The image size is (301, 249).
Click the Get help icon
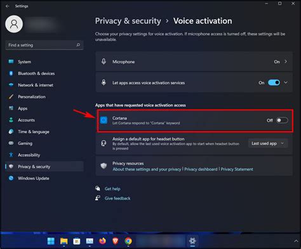[x=98, y=188]
